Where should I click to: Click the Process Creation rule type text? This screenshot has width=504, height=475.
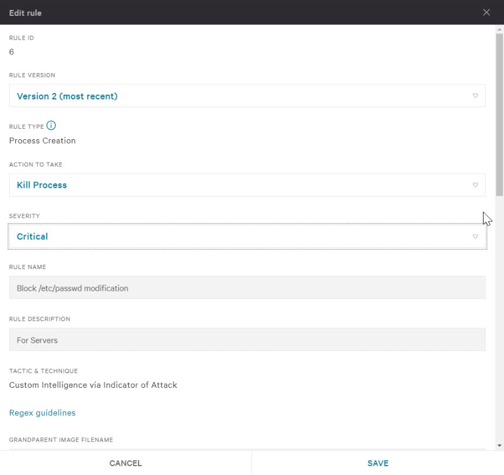click(x=42, y=140)
